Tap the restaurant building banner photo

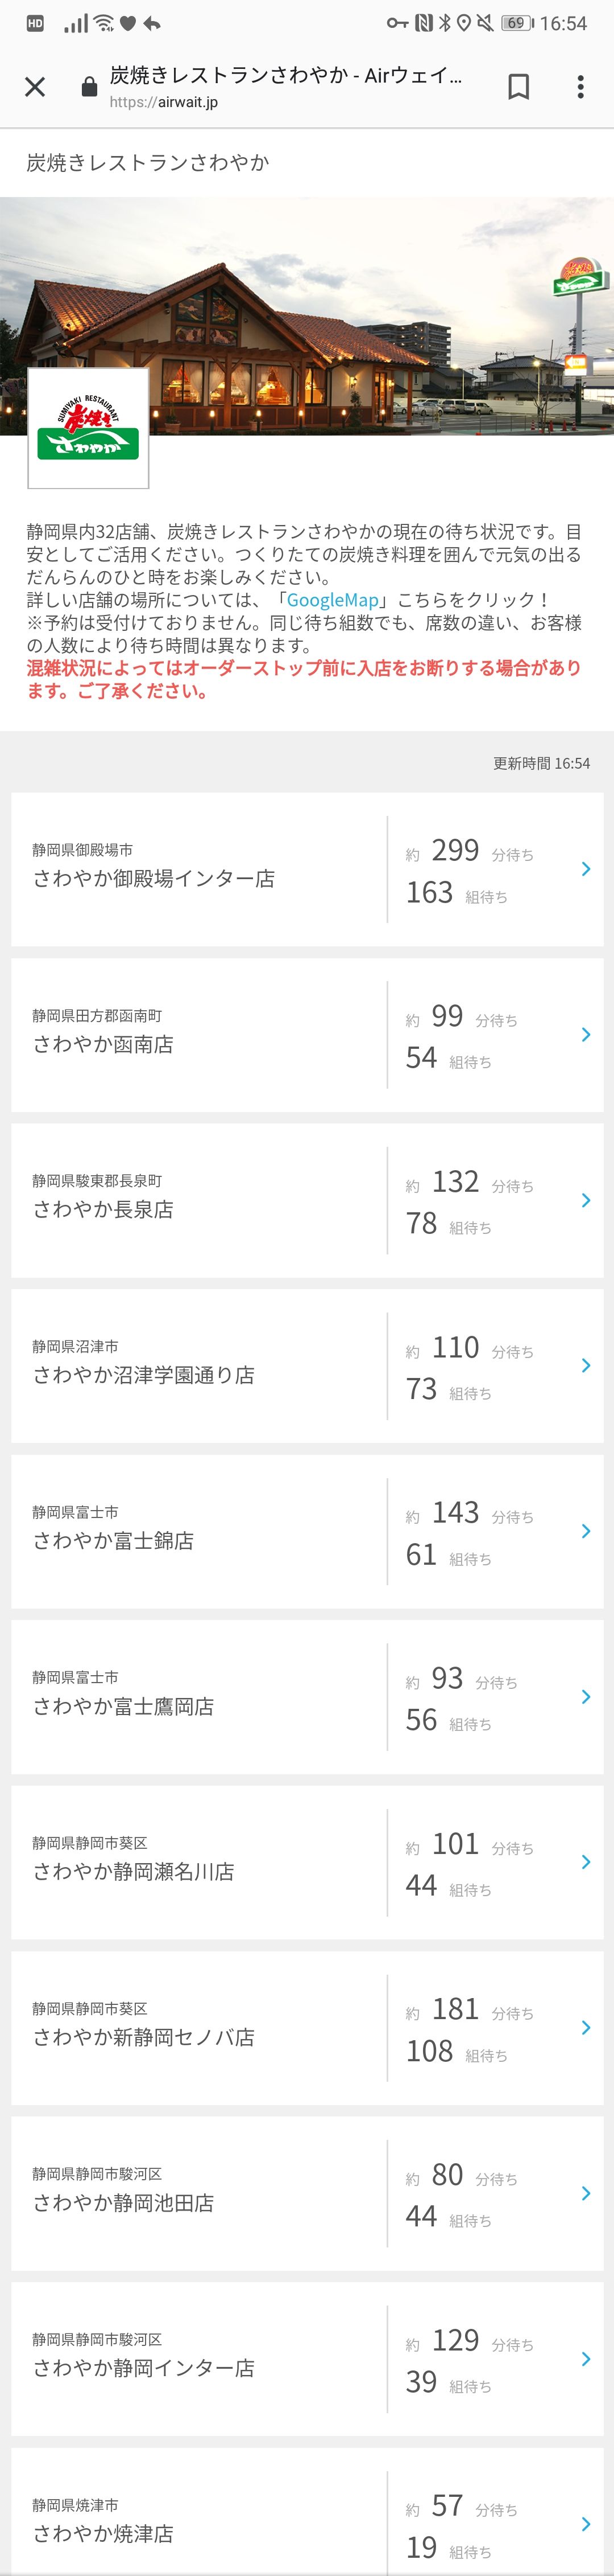(x=306, y=316)
